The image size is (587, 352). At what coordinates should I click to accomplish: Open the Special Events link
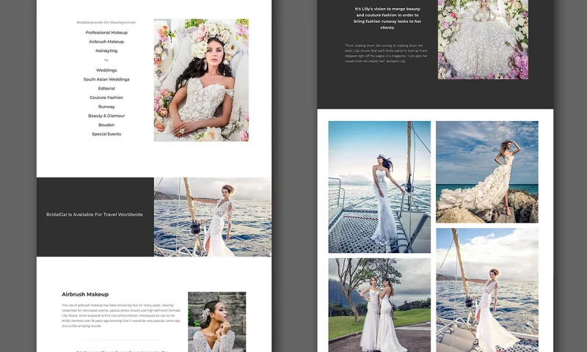[106, 134]
